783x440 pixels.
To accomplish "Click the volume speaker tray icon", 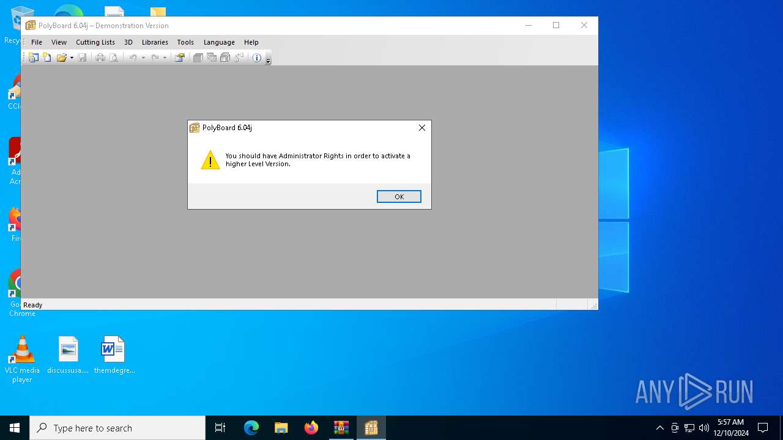I will 704,428.
